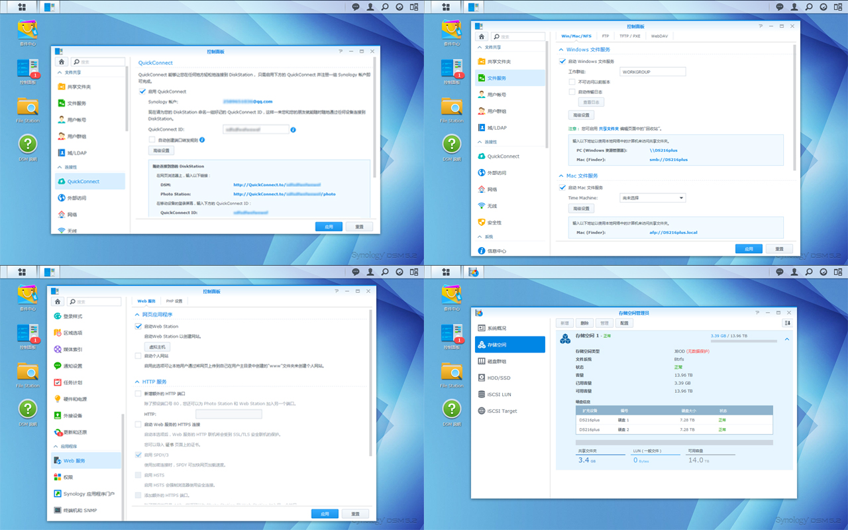Switch to the PHP 设置 tab

(174, 301)
